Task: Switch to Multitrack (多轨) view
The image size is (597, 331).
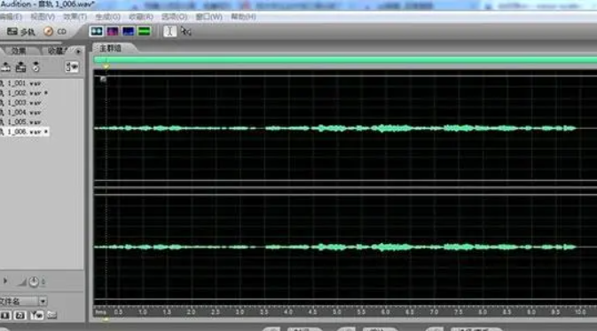Action: tap(21, 32)
